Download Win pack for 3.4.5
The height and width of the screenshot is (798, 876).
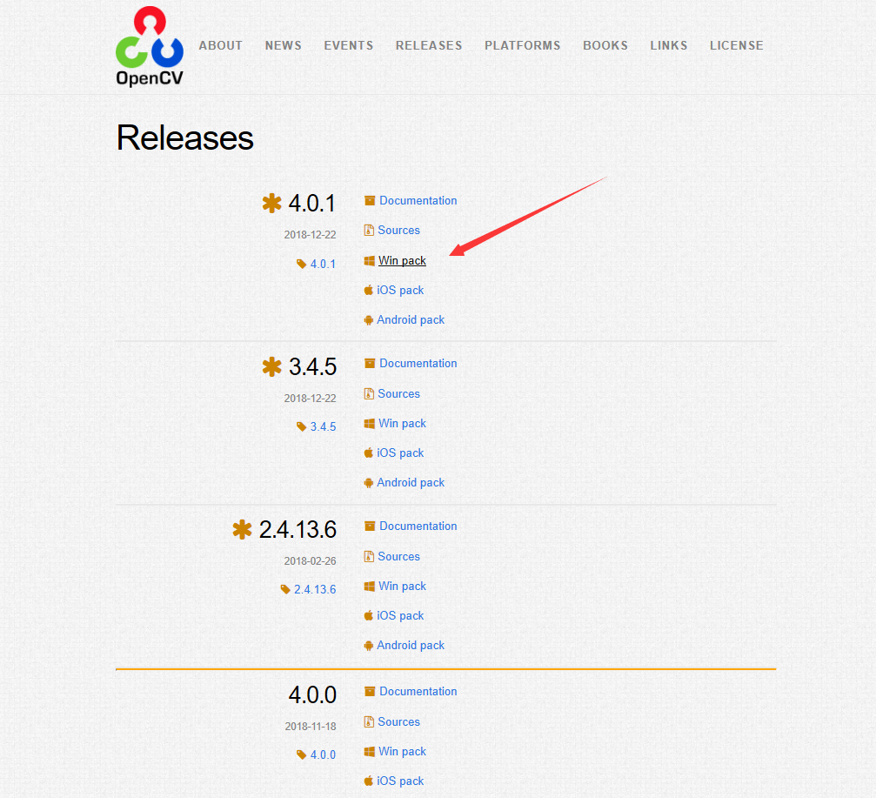(x=402, y=423)
